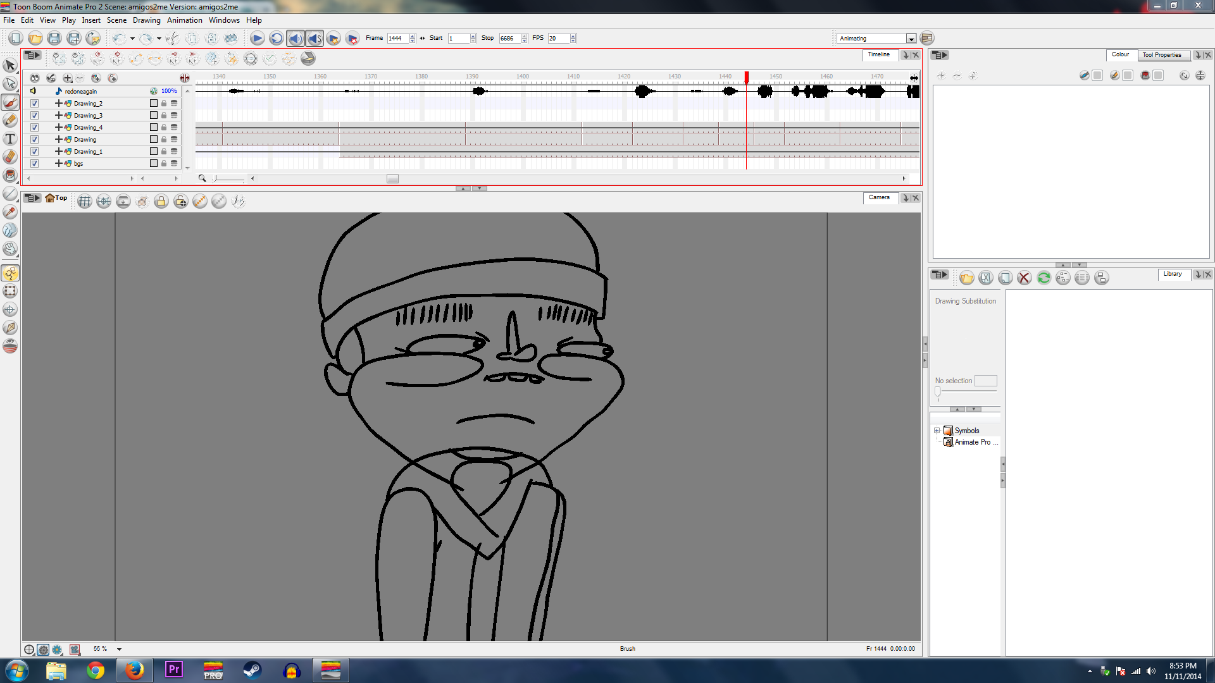This screenshot has height=683, width=1215.
Task: Mute the redoneagain sound layer
Action: point(34,91)
